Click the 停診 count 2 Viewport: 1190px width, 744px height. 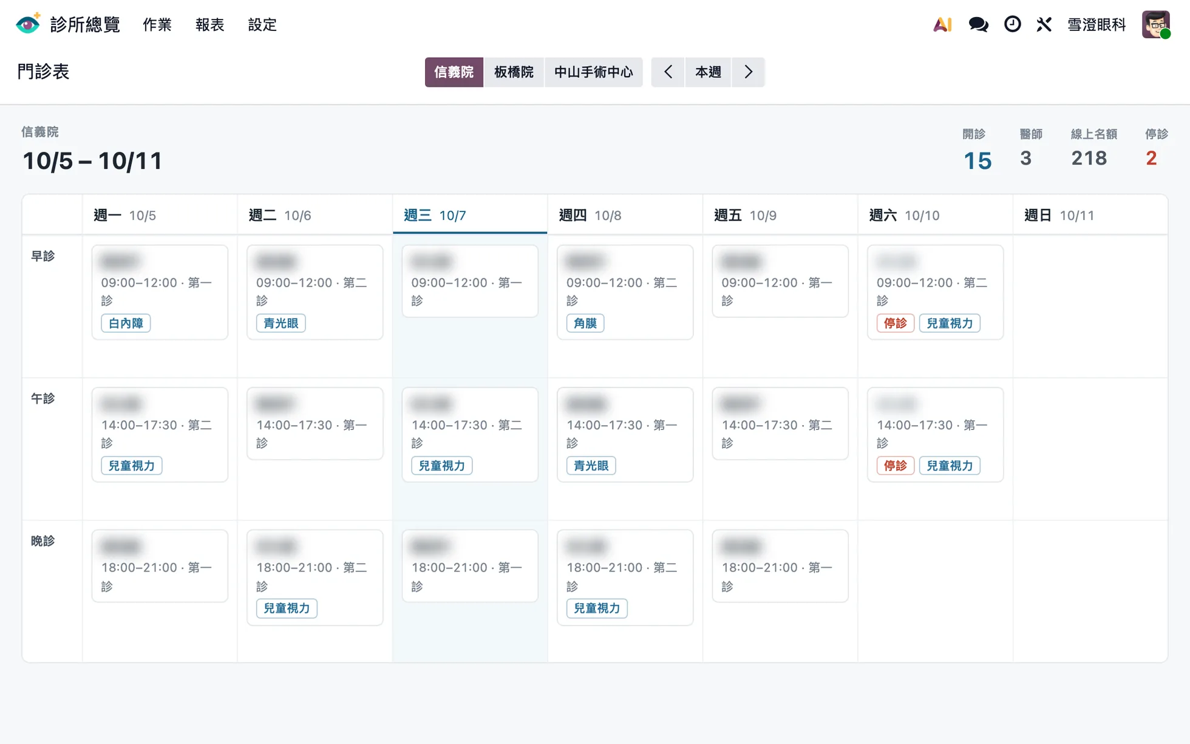point(1151,158)
